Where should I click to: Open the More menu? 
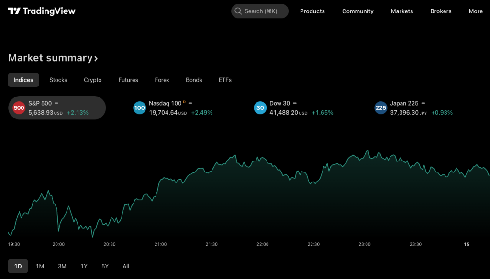(476, 11)
